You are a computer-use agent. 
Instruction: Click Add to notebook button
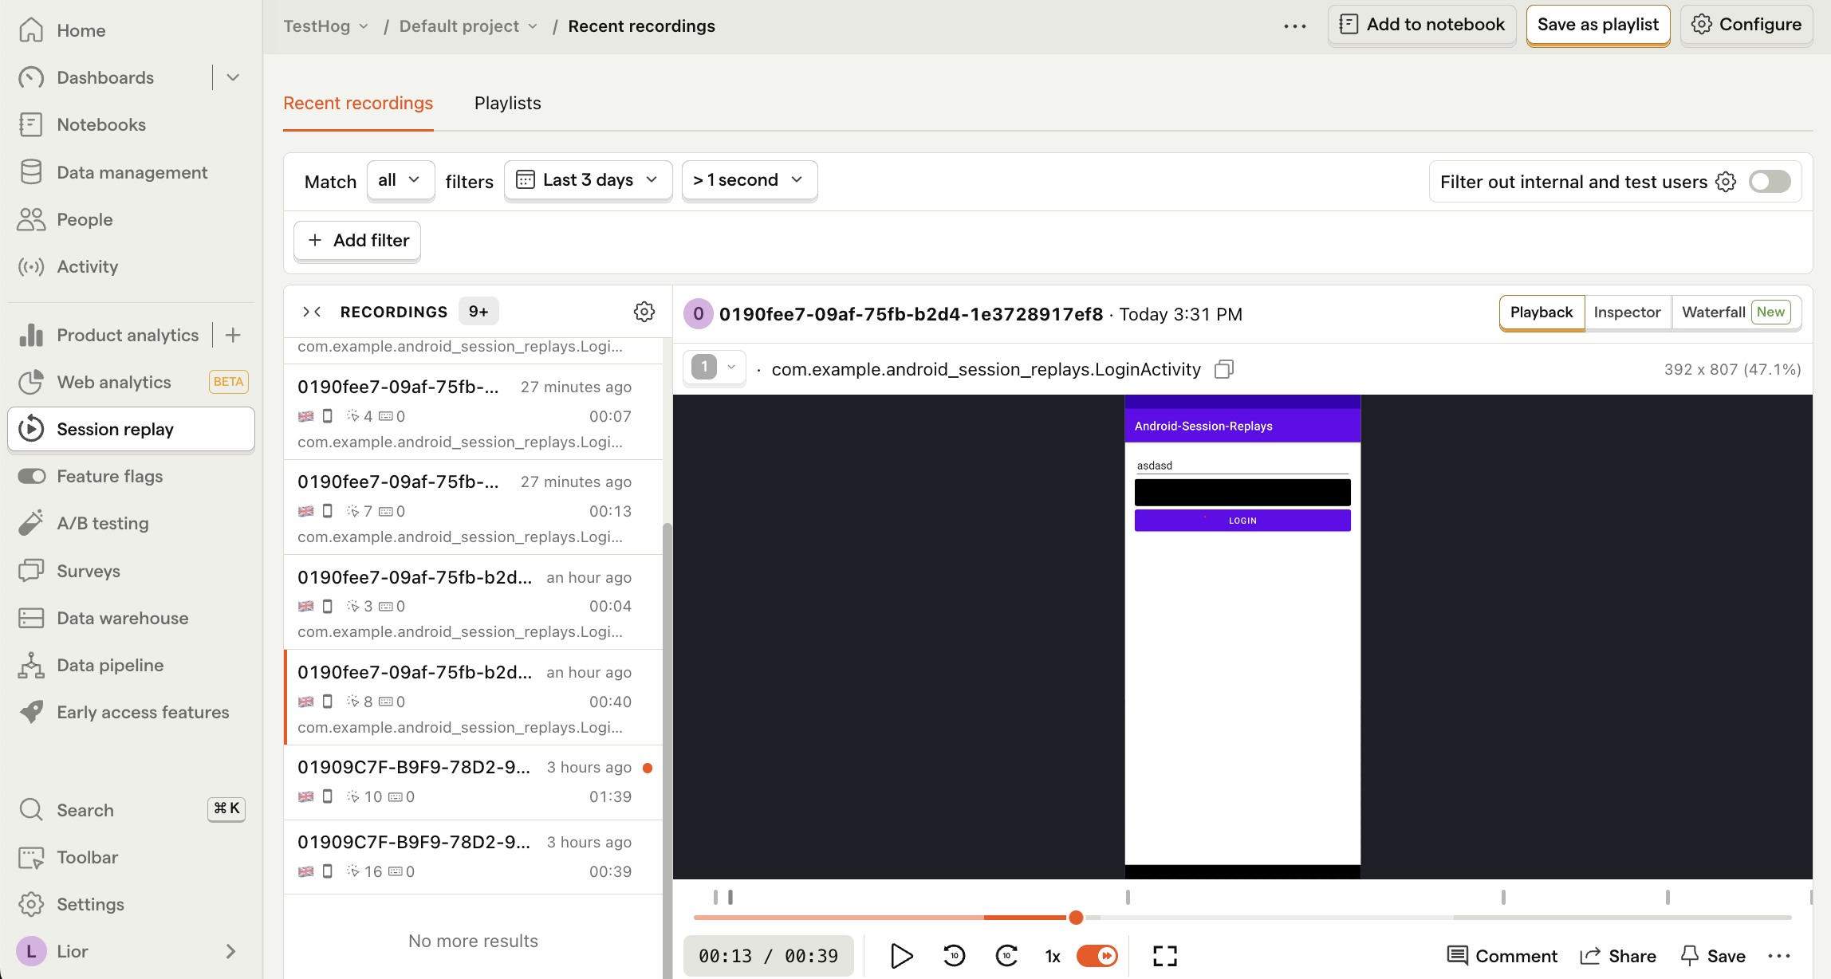point(1422,25)
